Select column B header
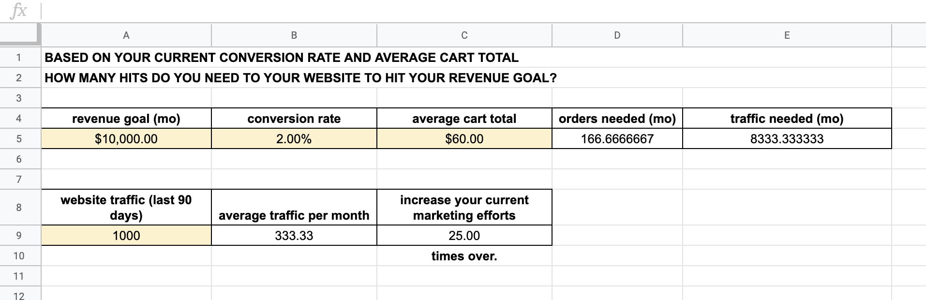Image resolution: width=926 pixels, height=300 pixels. pos(294,35)
